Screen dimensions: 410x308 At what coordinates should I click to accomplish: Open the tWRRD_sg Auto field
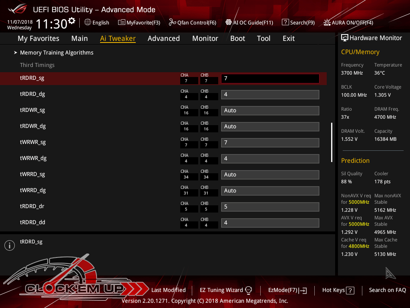270,174
